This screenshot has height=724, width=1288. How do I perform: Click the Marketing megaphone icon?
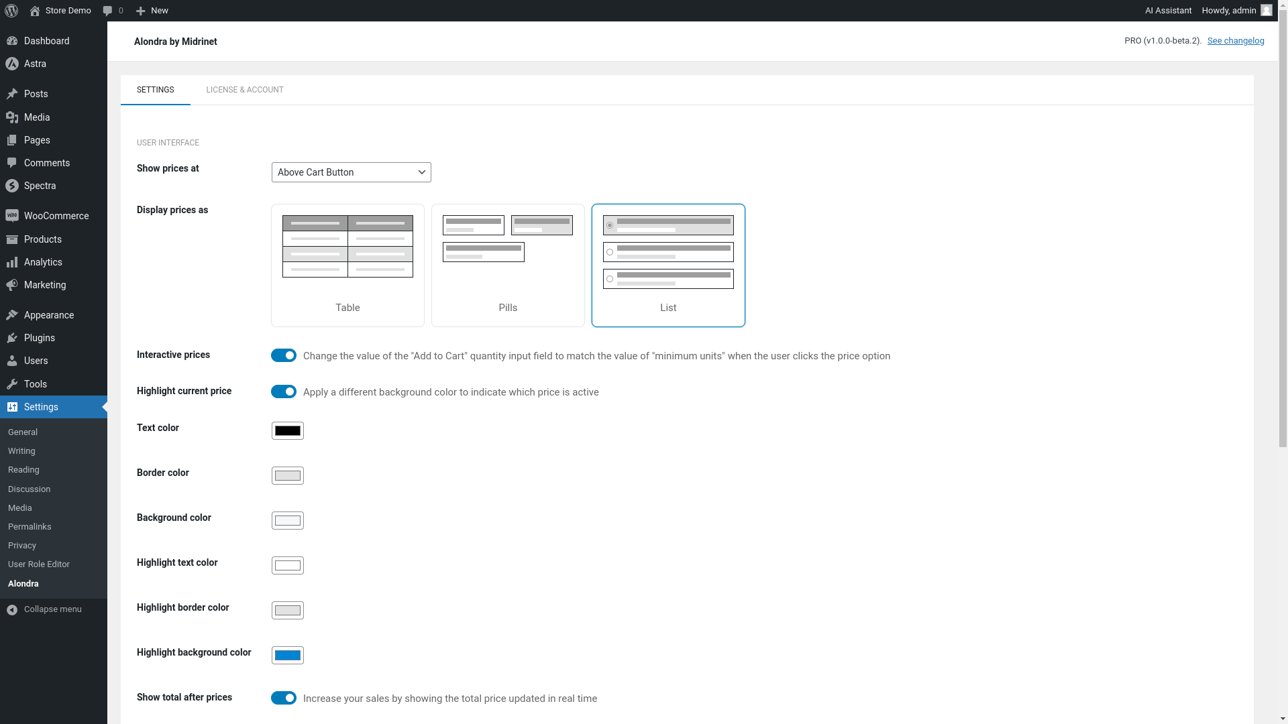[12, 285]
